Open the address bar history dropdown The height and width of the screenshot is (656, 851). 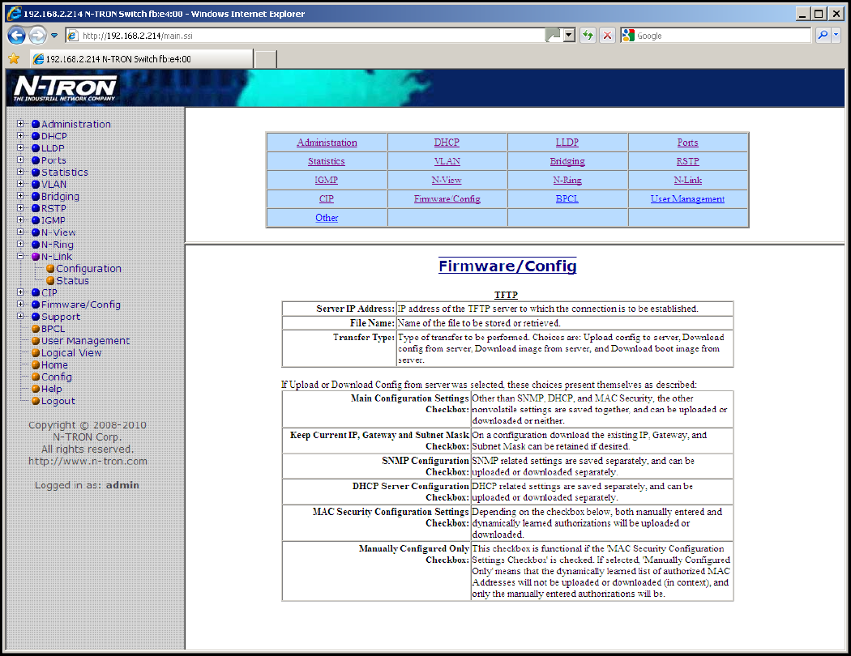coord(568,36)
